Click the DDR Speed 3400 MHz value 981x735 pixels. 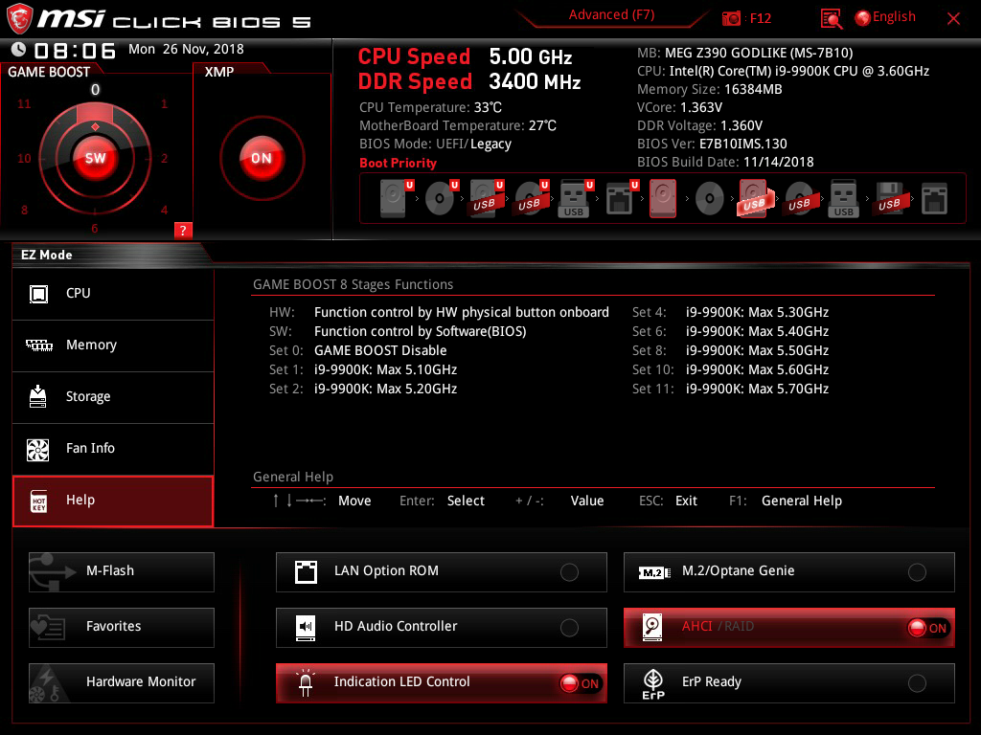click(535, 81)
